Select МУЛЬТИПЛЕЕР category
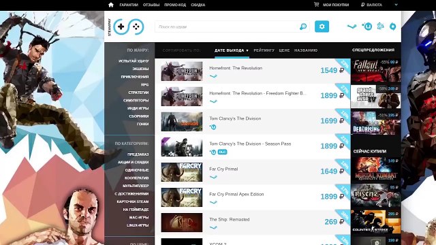The width and height of the screenshot is (436, 245). point(136,186)
